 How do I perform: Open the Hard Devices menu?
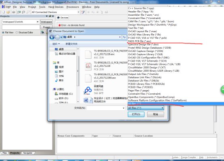click(56, 7)
